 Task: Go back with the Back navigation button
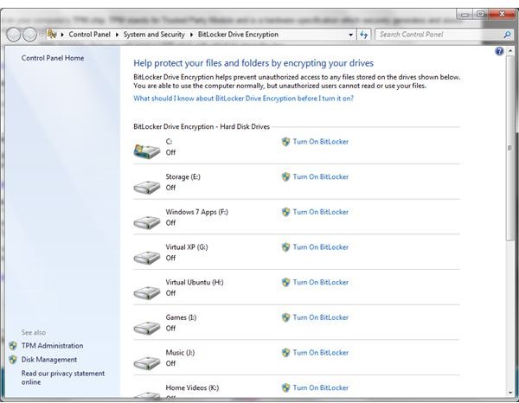[14, 35]
